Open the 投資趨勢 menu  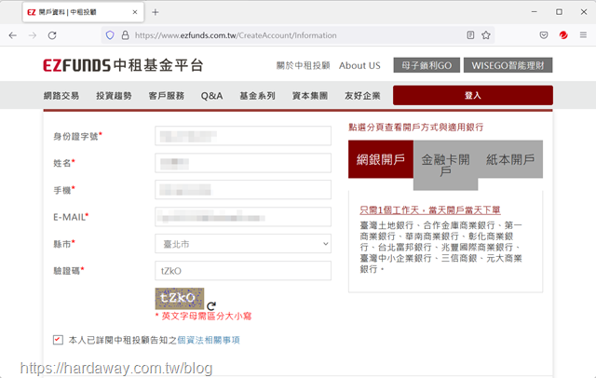click(x=114, y=96)
